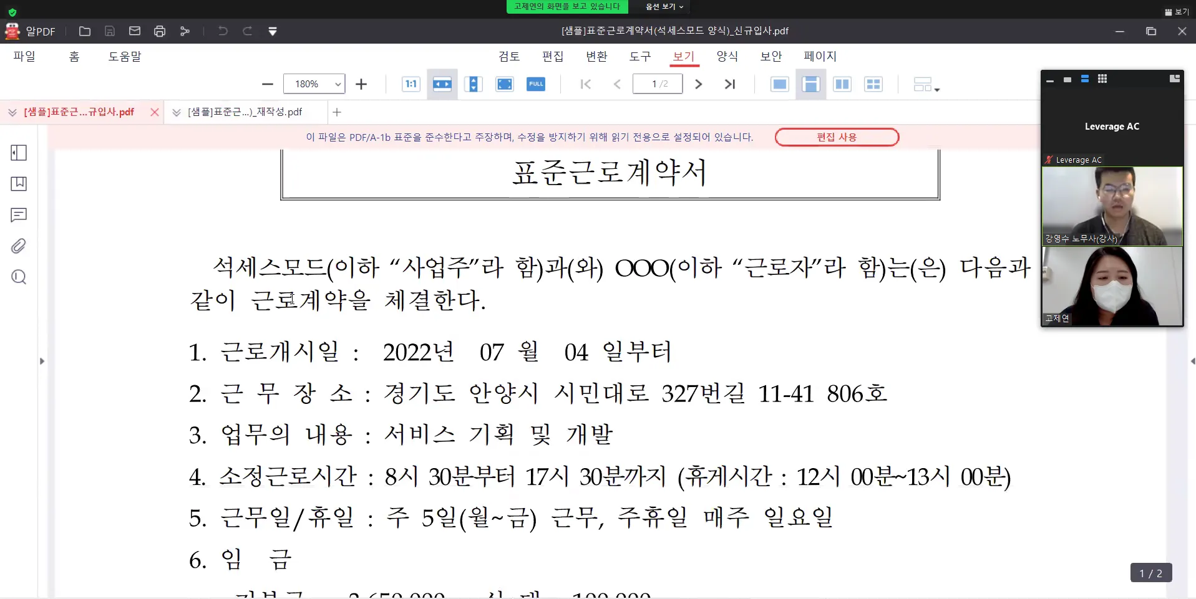Select continuous scrolling layout
Viewport: 1196px width, 599px height.
pyautogui.click(x=811, y=84)
